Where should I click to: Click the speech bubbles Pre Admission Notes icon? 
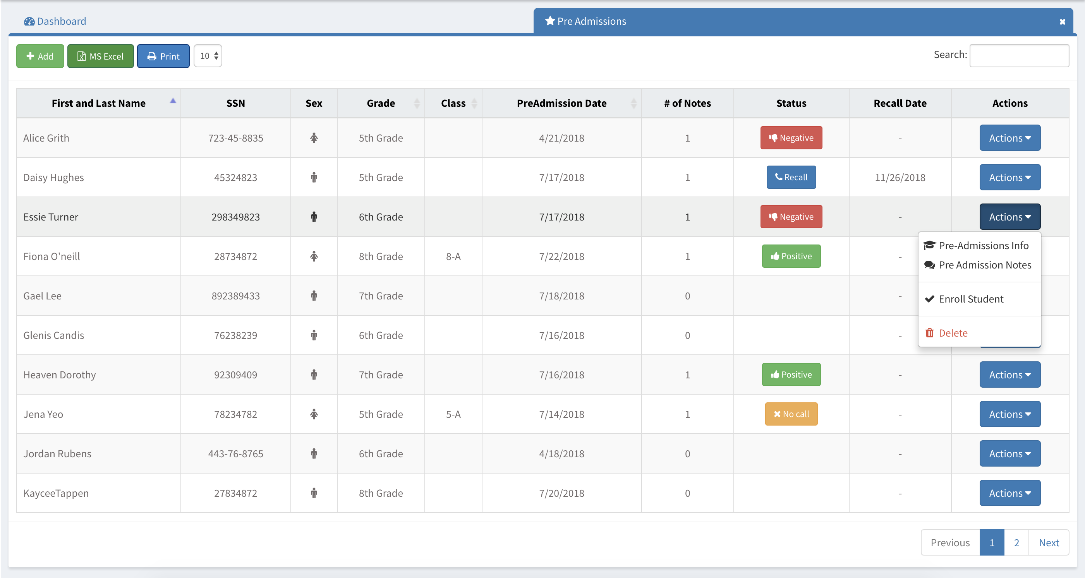[929, 265]
